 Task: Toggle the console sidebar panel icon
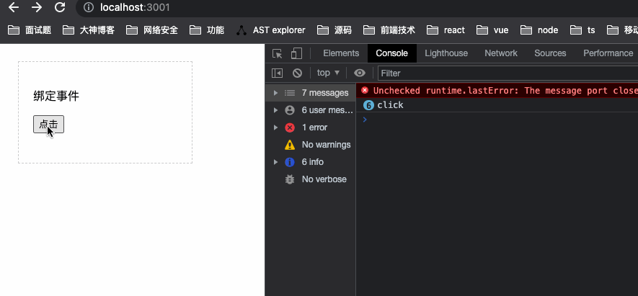pyautogui.click(x=277, y=73)
